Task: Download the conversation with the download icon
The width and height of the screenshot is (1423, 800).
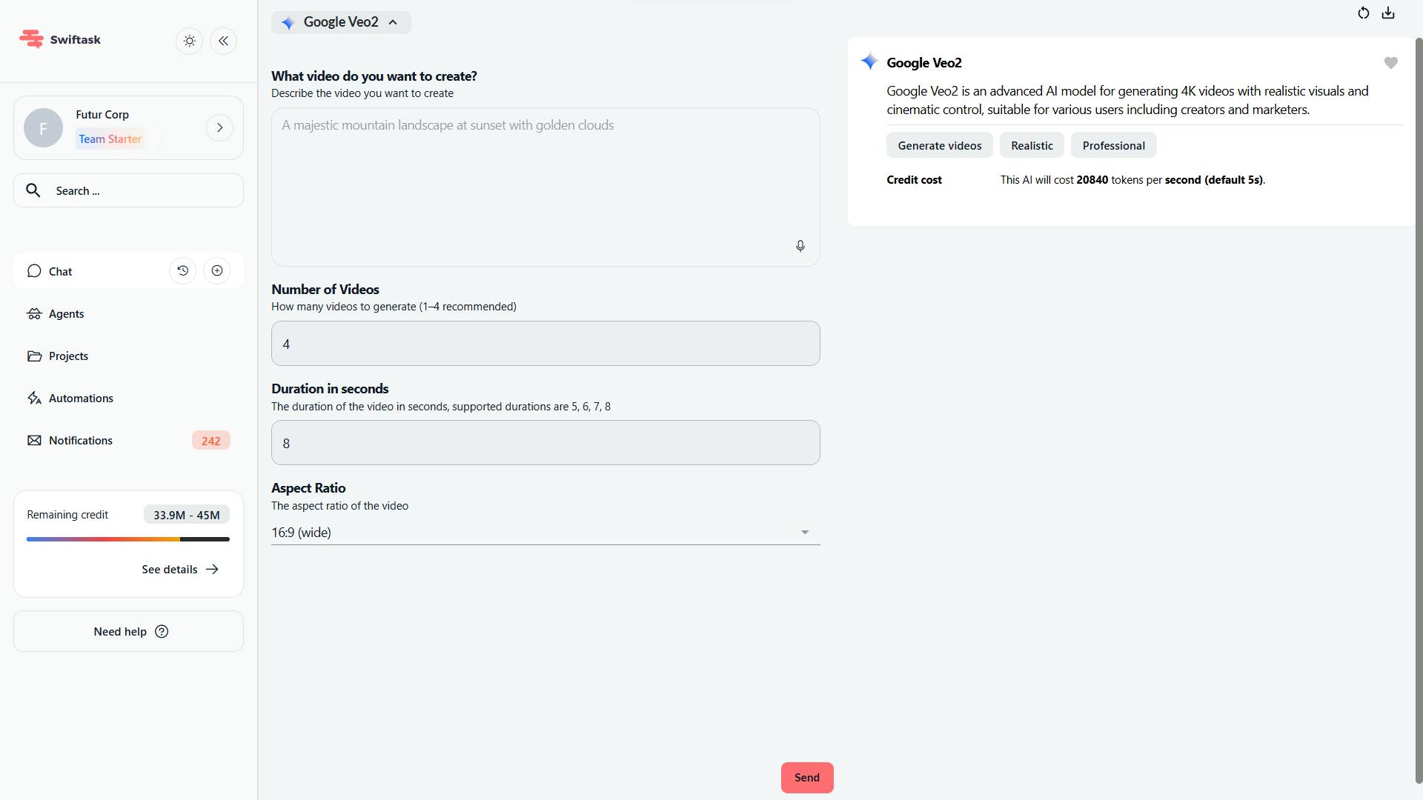Action: 1389,13
